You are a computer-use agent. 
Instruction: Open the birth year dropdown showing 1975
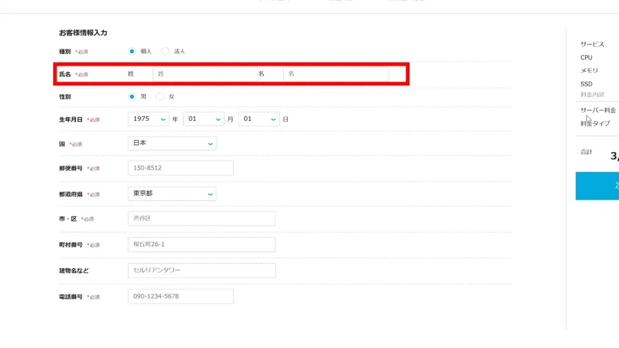click(149, 119)
